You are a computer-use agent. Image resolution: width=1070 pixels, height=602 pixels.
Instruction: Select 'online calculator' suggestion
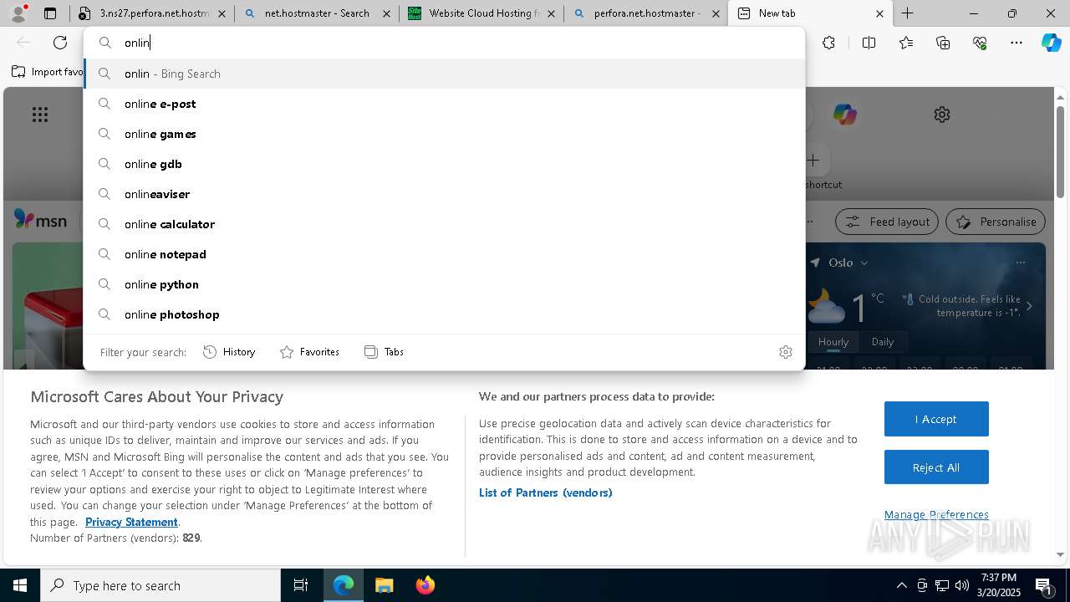pyautogui.click(x=445, y=224)
